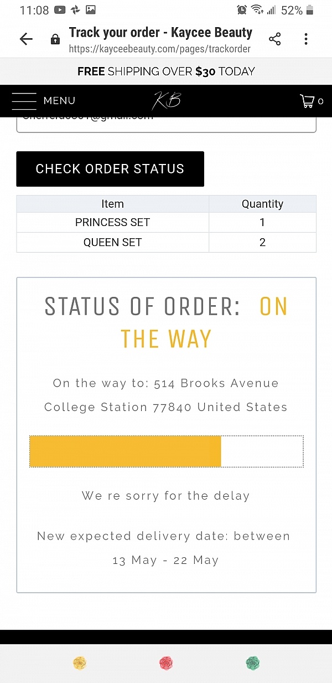Tap the battery indicator in status bar
The height and width of the screenshot is (683, 332).
coord(310,10)
